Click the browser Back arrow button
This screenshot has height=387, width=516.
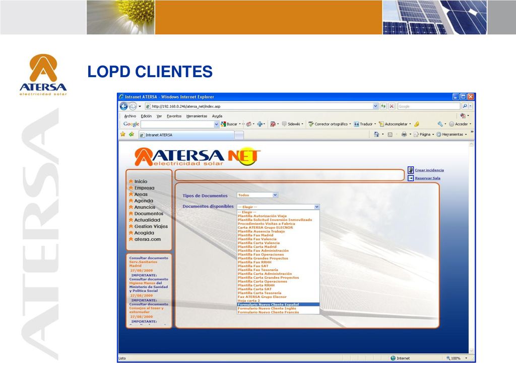[x=124, y=106]
